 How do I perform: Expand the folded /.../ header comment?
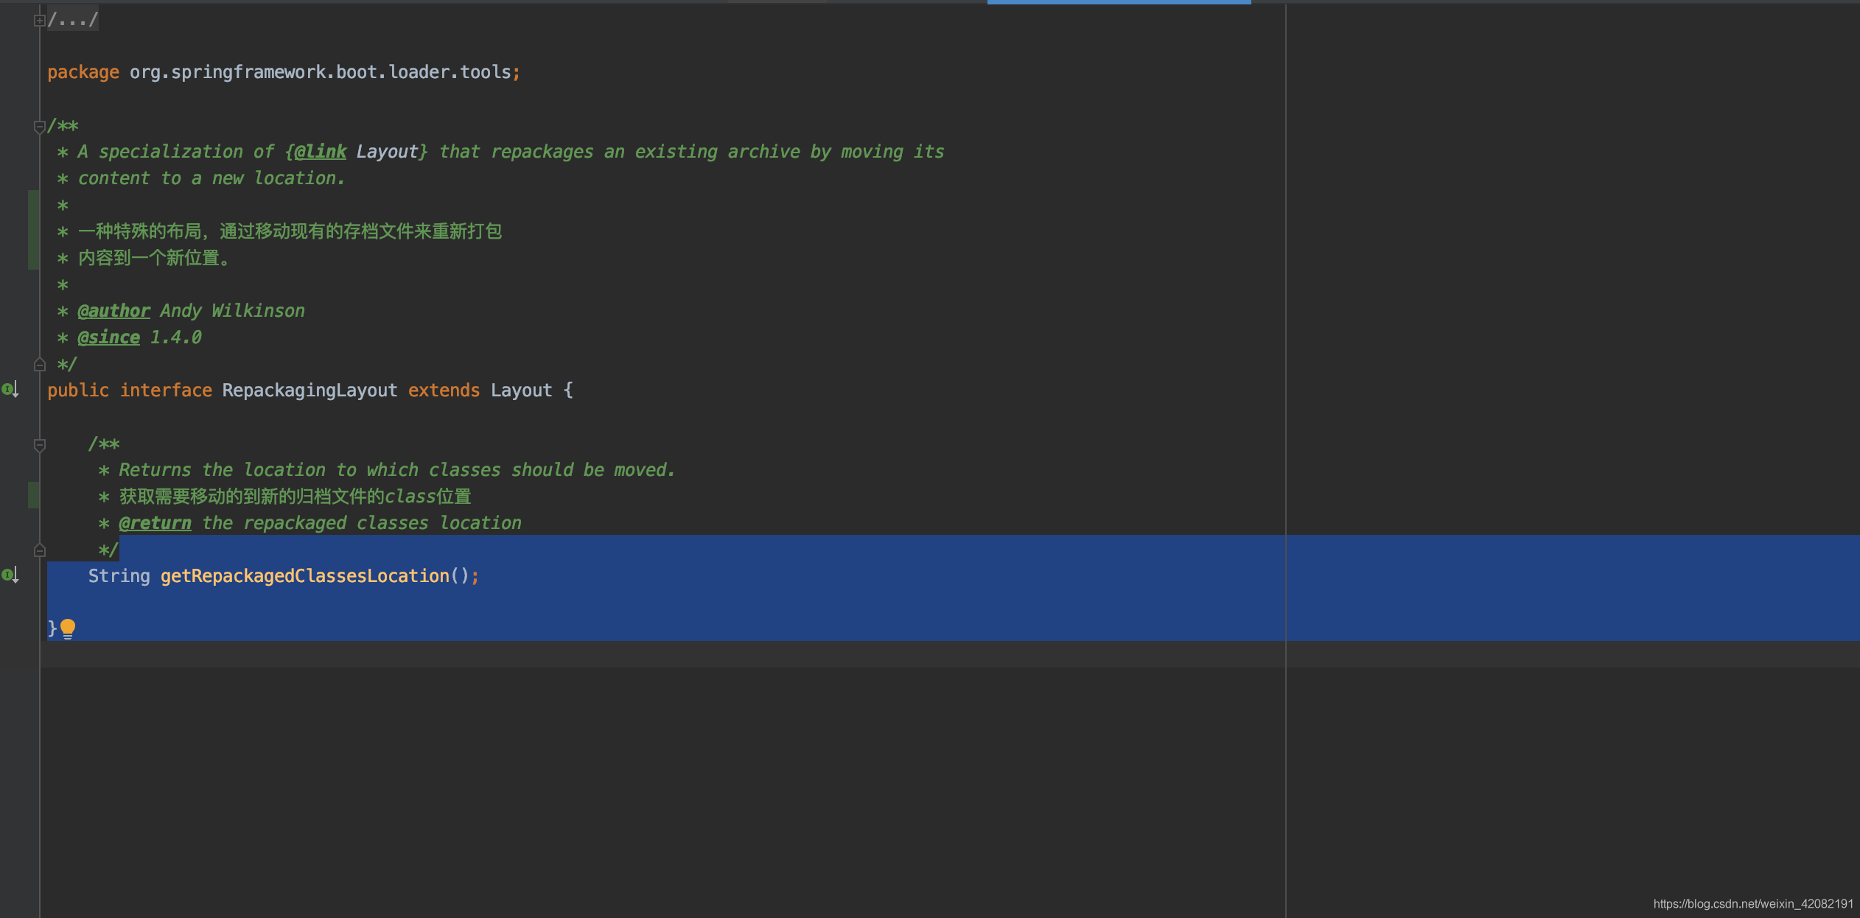[40, 21]
